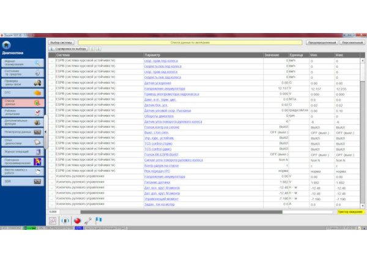Check the box next to Напряжение аккумулятора row

(x=52, y=88)
